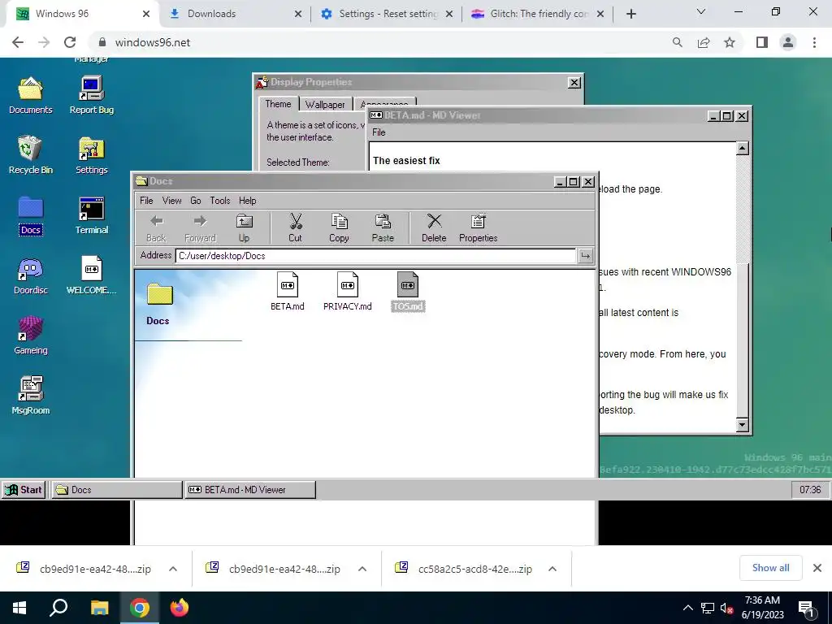
Task: Reload the windows96.net page
Action: pyautogui.click(x=70, y=42)
